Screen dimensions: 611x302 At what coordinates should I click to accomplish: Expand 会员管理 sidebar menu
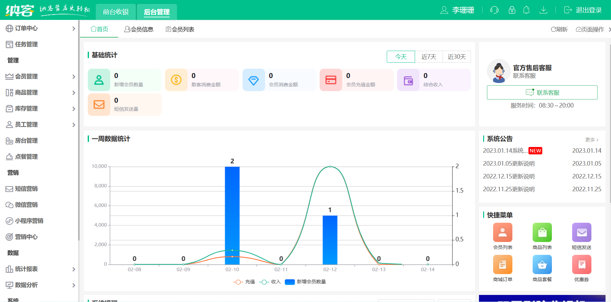click(40, 77)
